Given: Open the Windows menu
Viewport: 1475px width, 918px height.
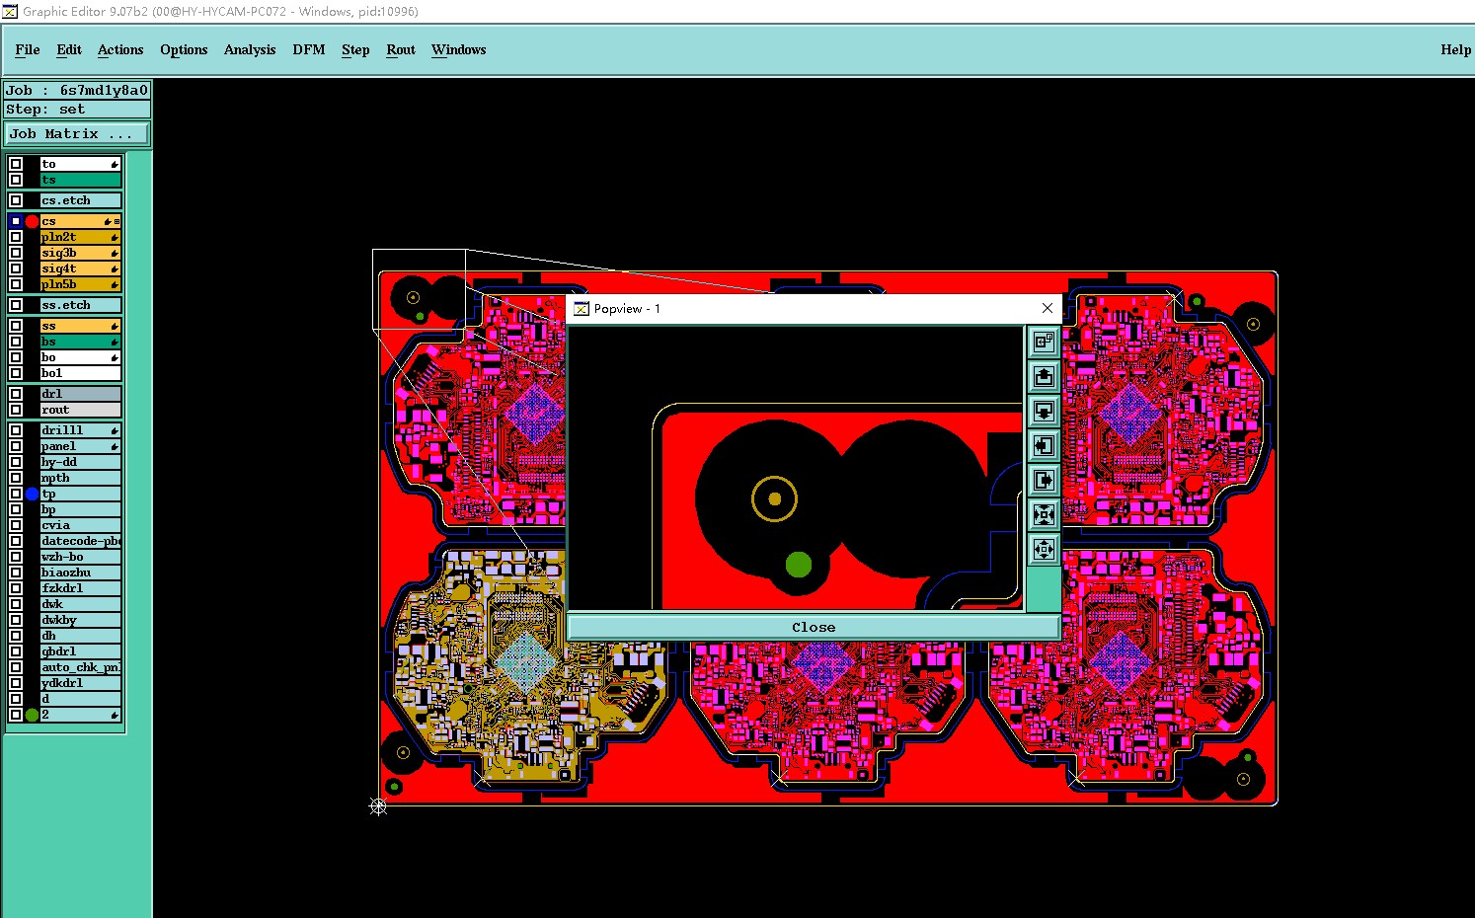Looking at the screenshot, I should click(x=459, y=49).
